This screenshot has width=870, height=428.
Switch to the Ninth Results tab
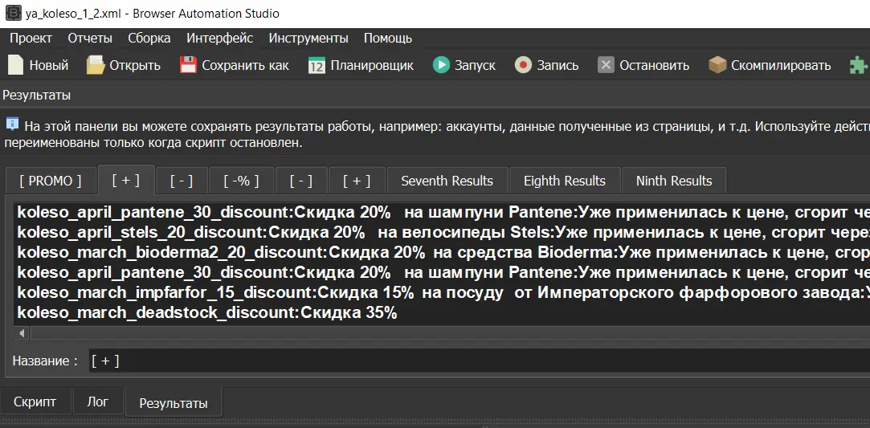click(x=673, y=181)
